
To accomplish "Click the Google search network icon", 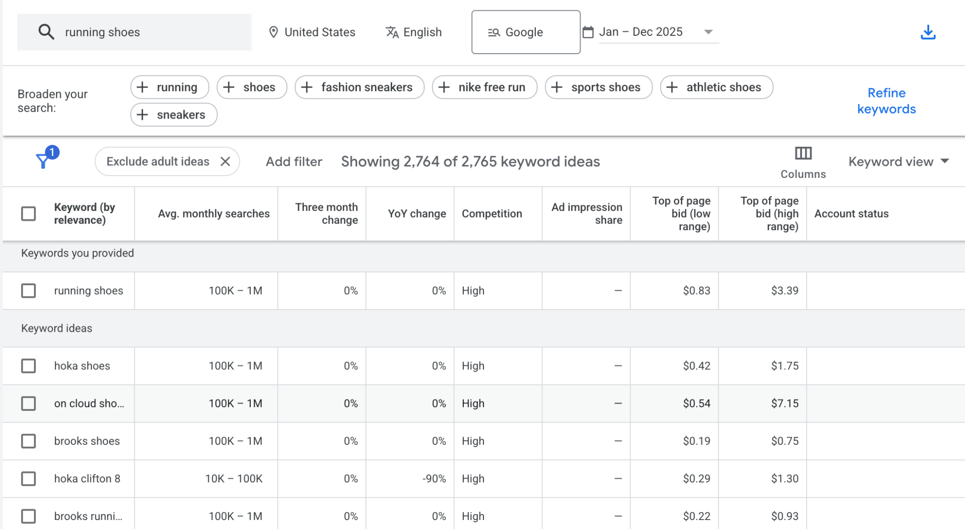I will coord(493,32).
